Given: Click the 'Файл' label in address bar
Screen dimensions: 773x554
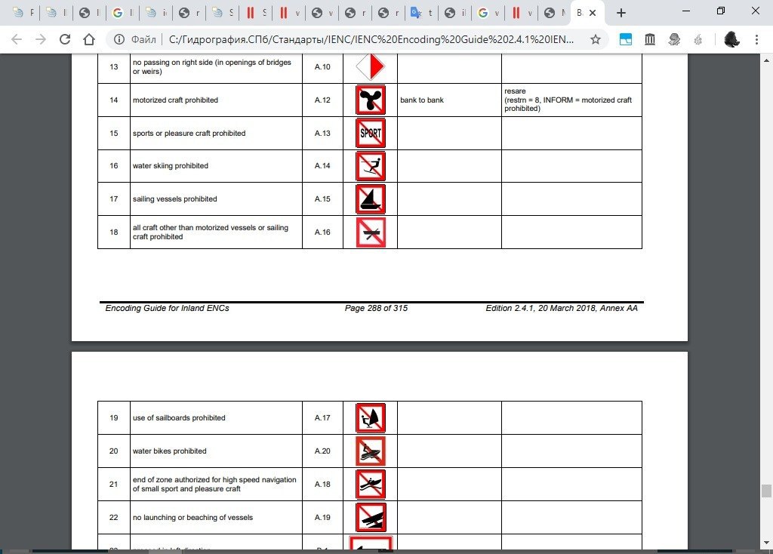Looking at the screenshot, I should pos(143,39).
